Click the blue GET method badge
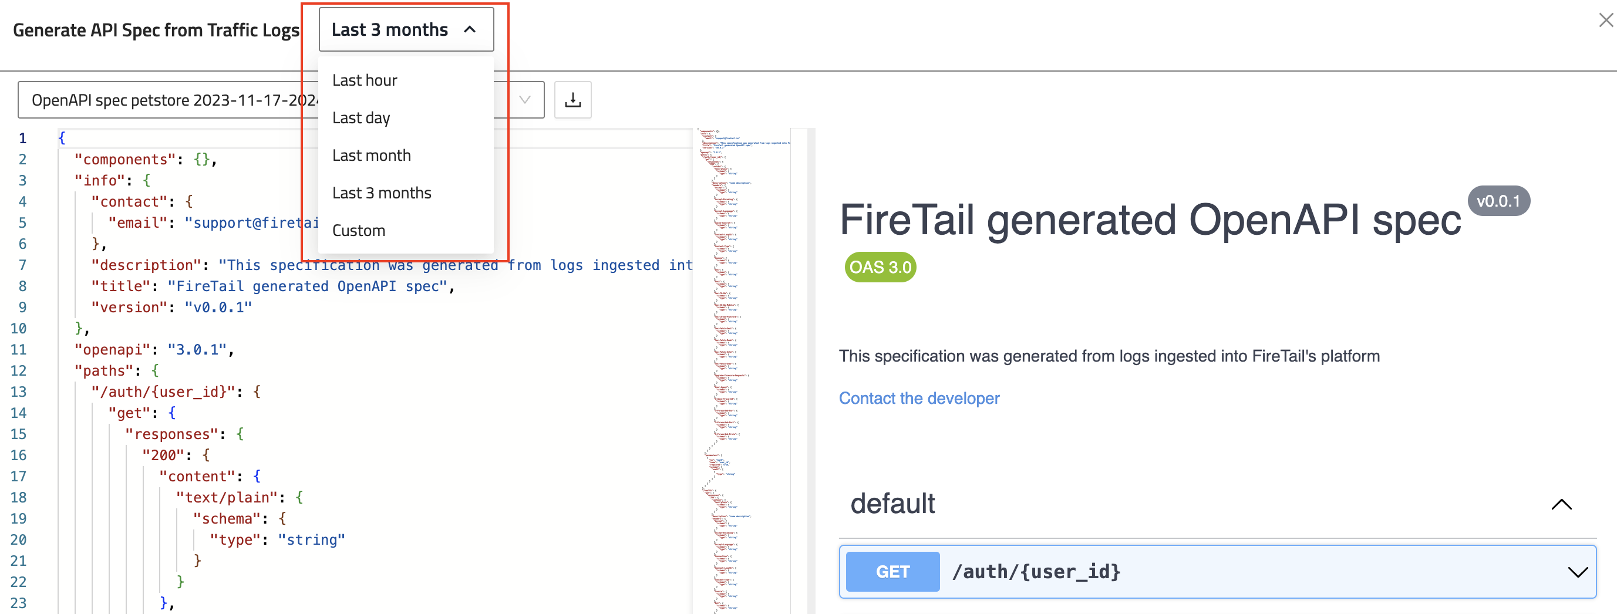The width and height of the screenshot is (1617, 614). tap(892, 572)
